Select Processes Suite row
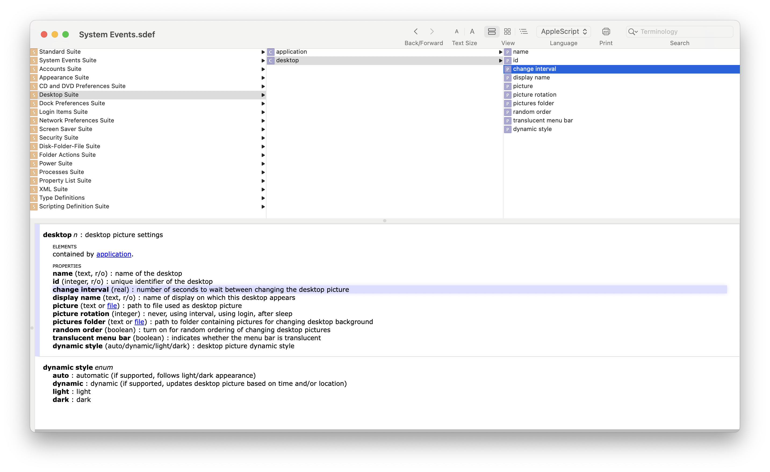 [148, 172]
